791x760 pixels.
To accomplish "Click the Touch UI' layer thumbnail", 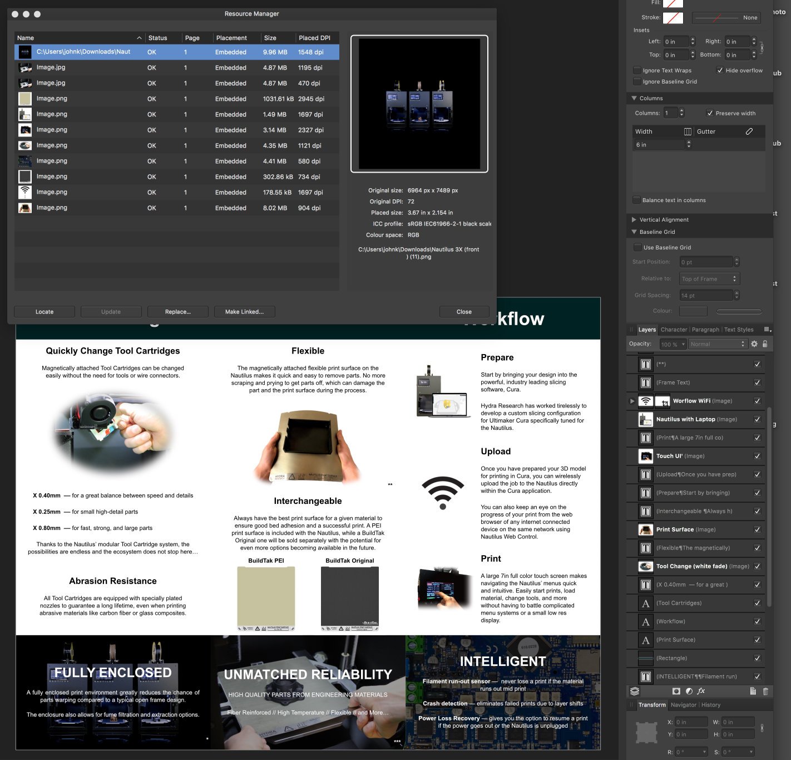I will 646,456.
